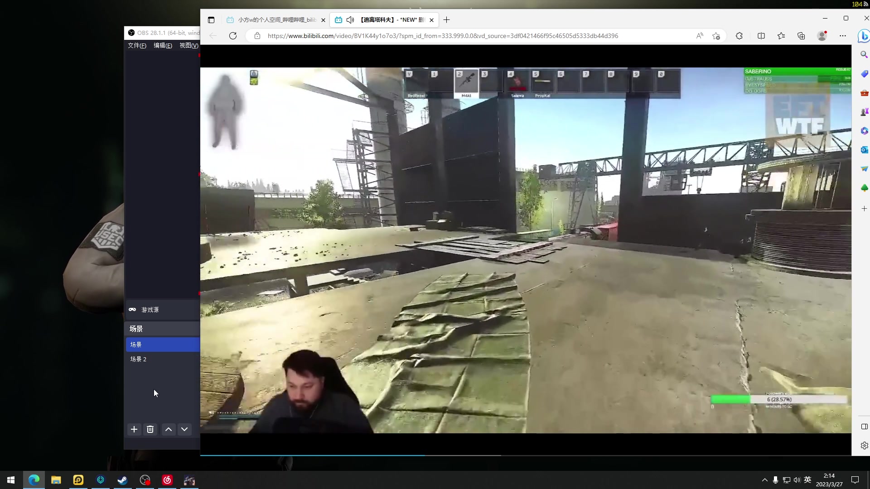Delete the selected OBS scene

point(150,429)
